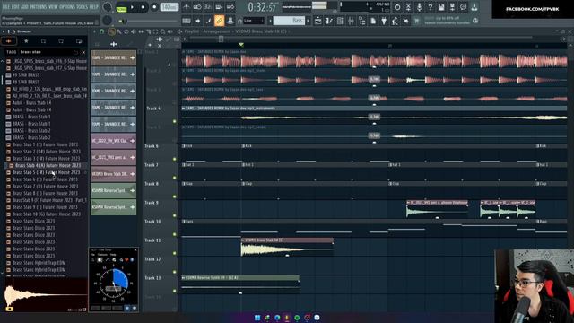Screen dimensions: 574x323
Task: Click the orange link icon in toolbar
Action: tap(219, 21)
